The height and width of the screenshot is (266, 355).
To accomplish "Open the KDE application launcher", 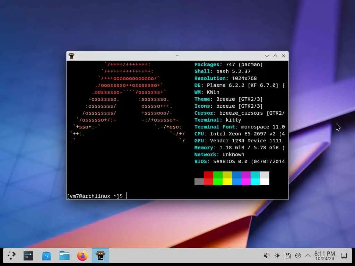I will point(11,256).
